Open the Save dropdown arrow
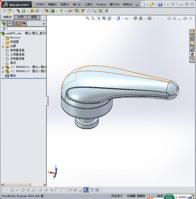Image resolution: width=196 pixels, height=199 pixels. (x=164, y=5)
